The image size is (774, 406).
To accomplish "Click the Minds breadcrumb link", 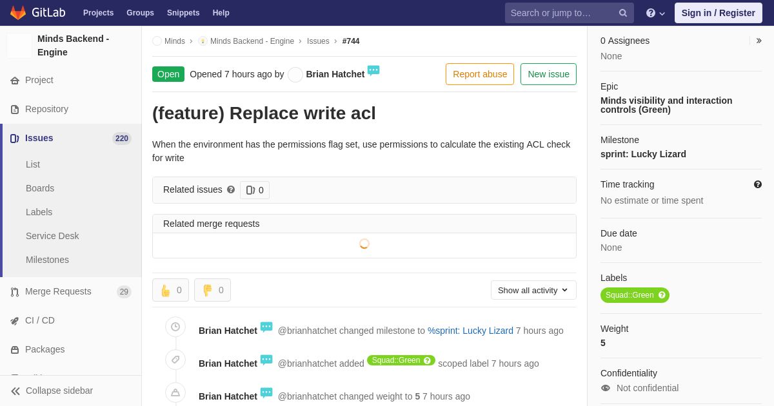I will 175,41.
